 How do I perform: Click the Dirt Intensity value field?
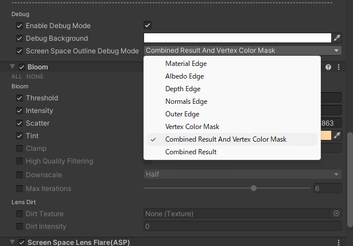pos(242,227)
